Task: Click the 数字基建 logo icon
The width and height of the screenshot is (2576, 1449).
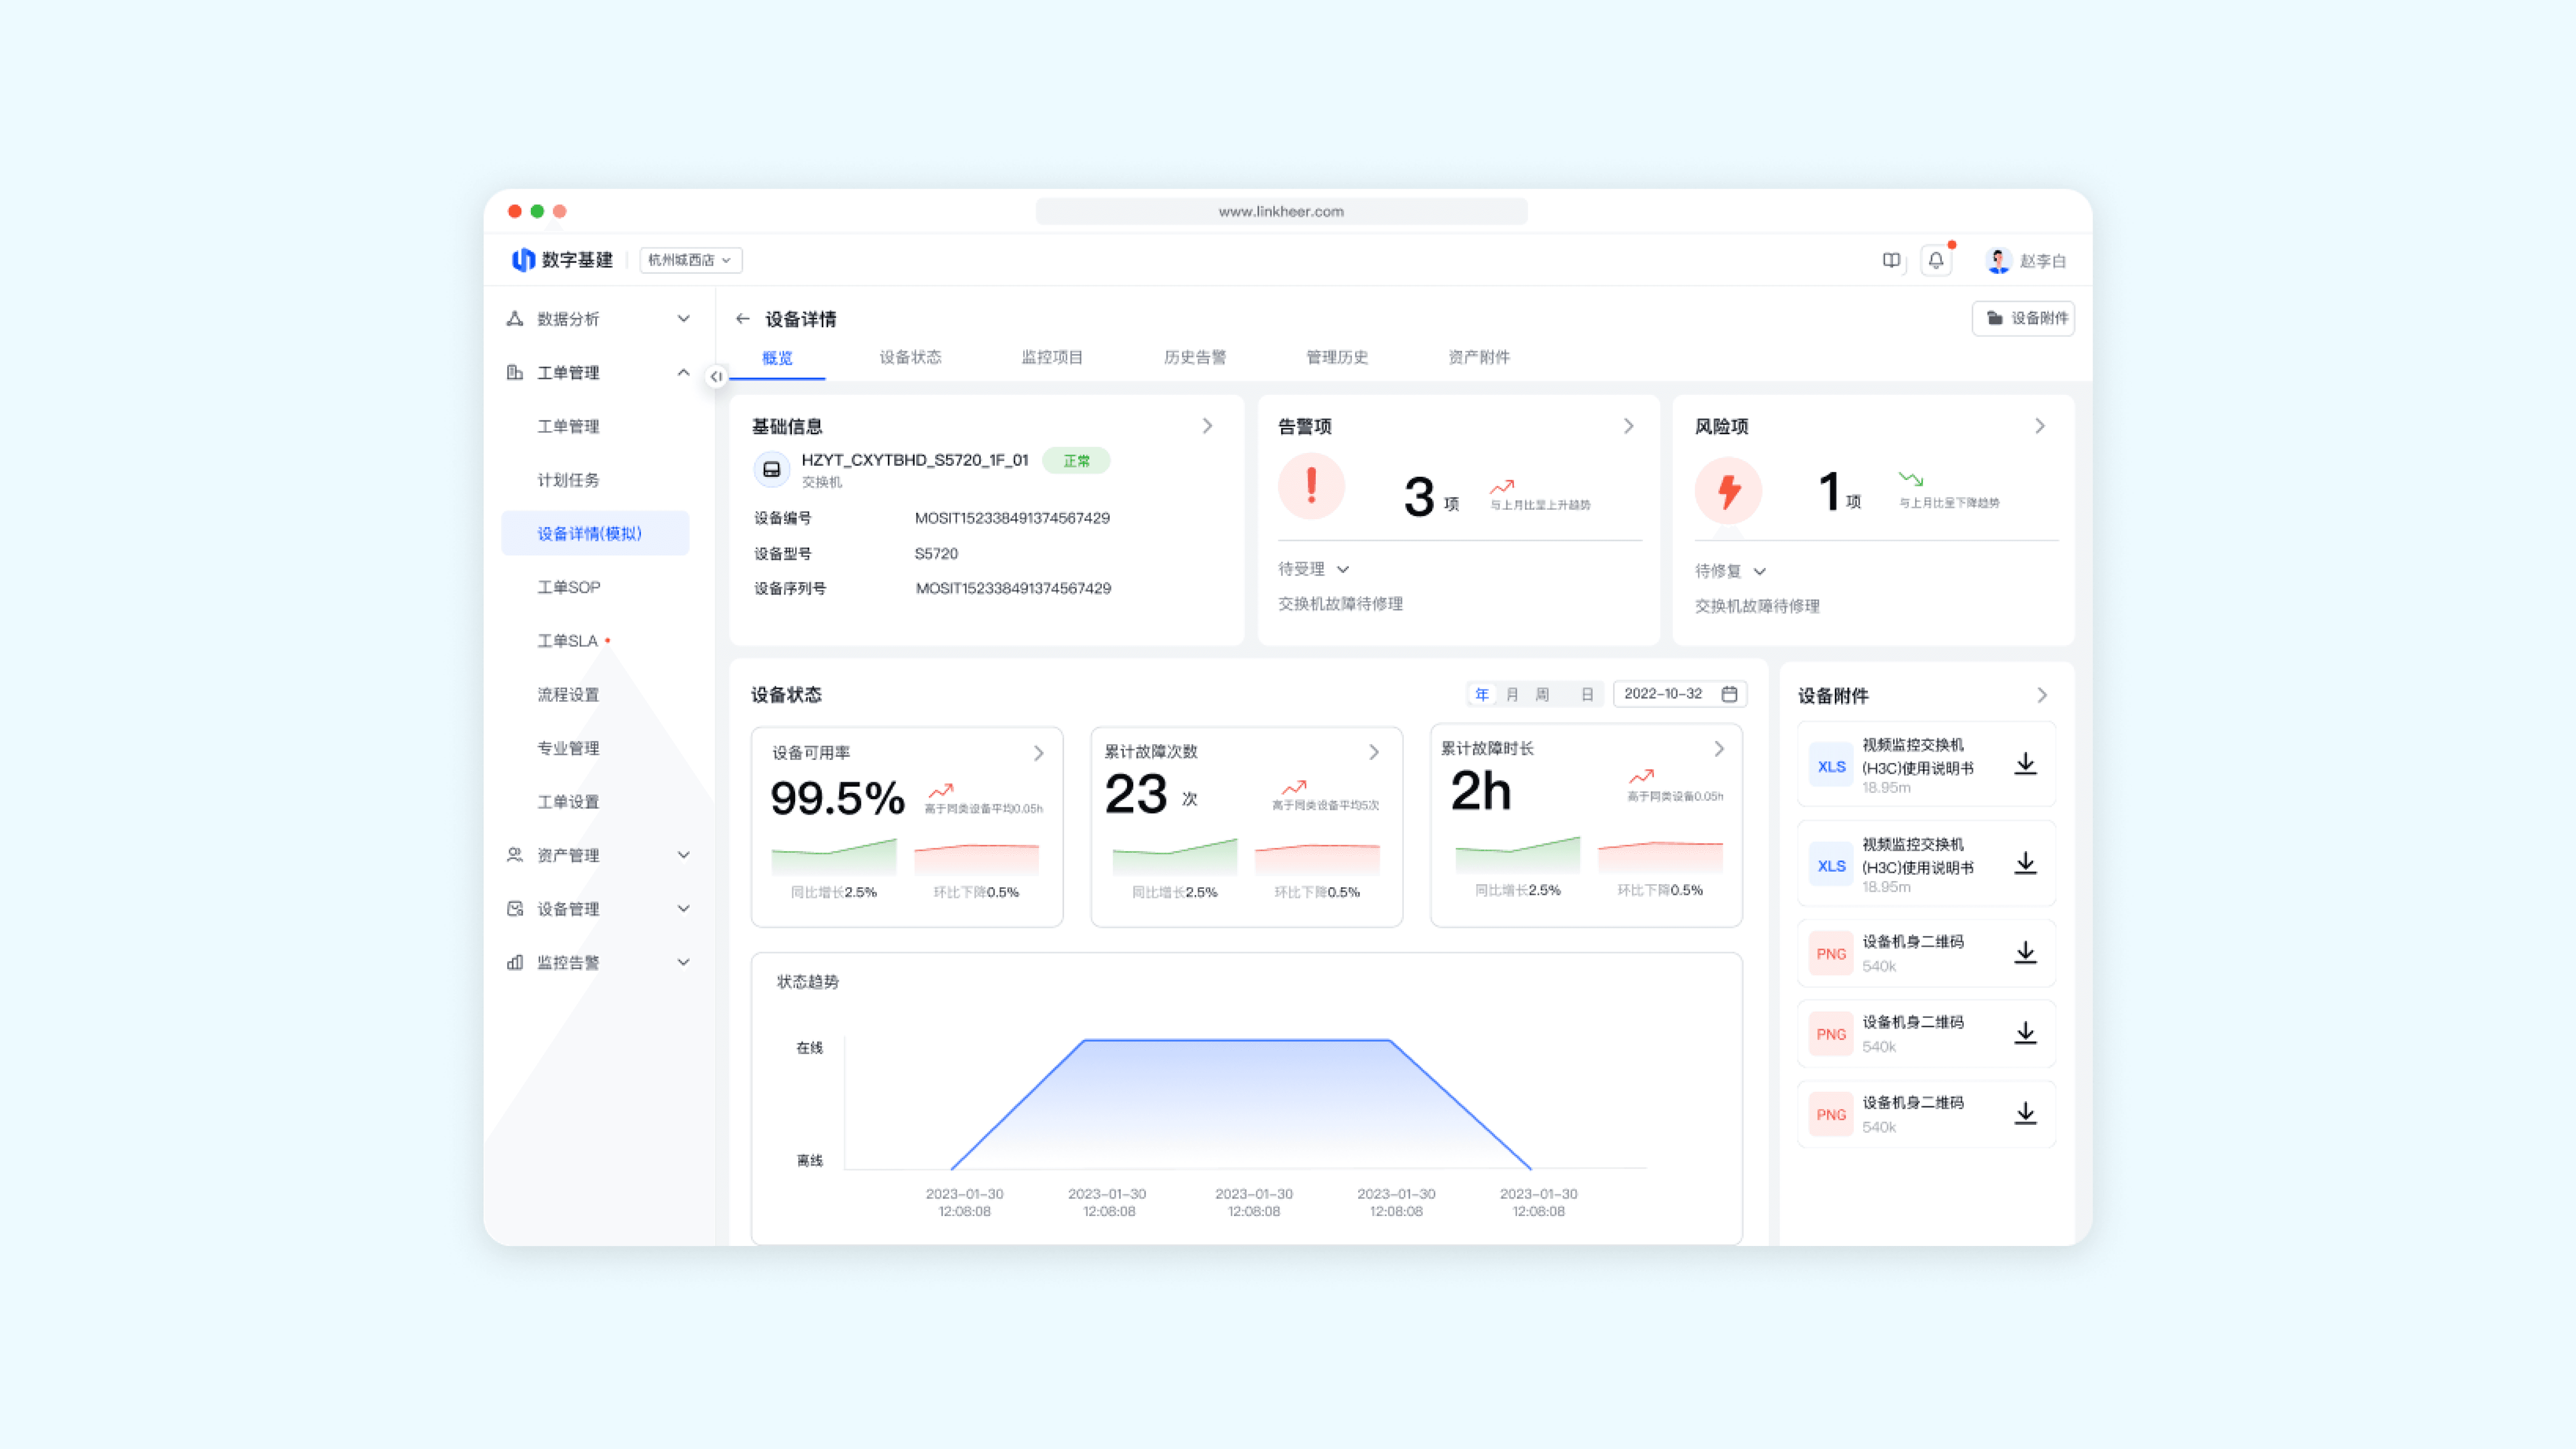Action: tap(523, 260)
